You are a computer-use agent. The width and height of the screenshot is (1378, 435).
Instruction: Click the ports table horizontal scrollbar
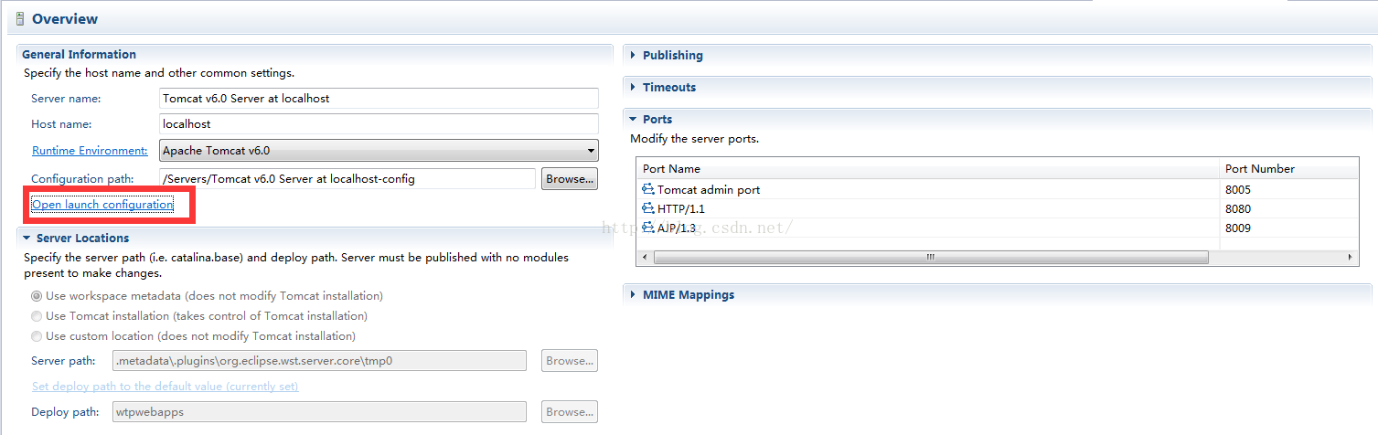tap(997, 258)
